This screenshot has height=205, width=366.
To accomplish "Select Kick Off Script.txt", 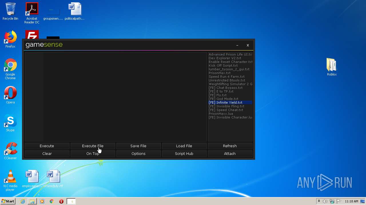I will 230,65.
